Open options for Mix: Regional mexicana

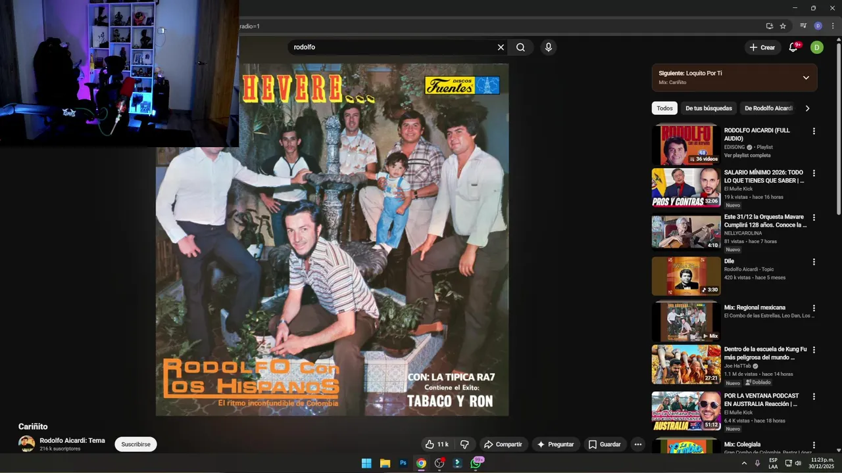814,308
